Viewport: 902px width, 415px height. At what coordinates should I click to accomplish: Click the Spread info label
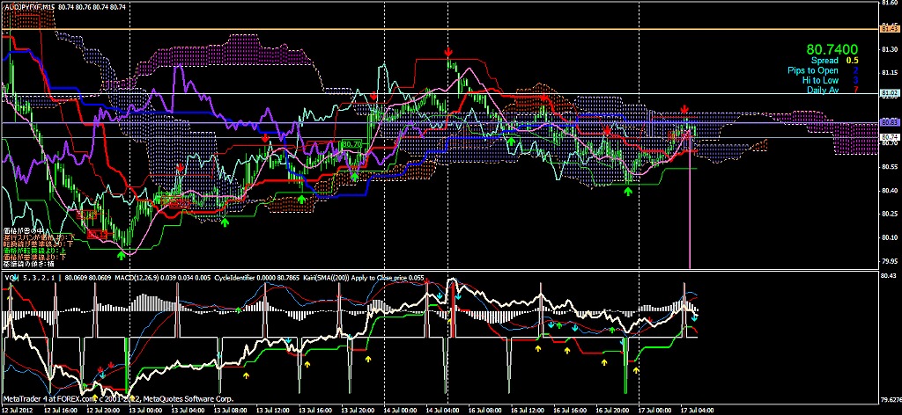pos(825,61)
